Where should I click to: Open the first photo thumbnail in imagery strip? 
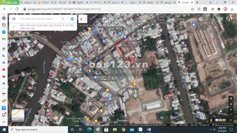point(217,120)
